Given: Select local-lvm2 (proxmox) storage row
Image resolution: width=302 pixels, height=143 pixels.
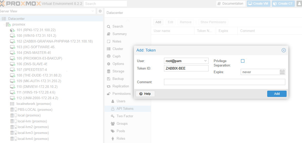Looking at the screenshot, I should (51, 127).
